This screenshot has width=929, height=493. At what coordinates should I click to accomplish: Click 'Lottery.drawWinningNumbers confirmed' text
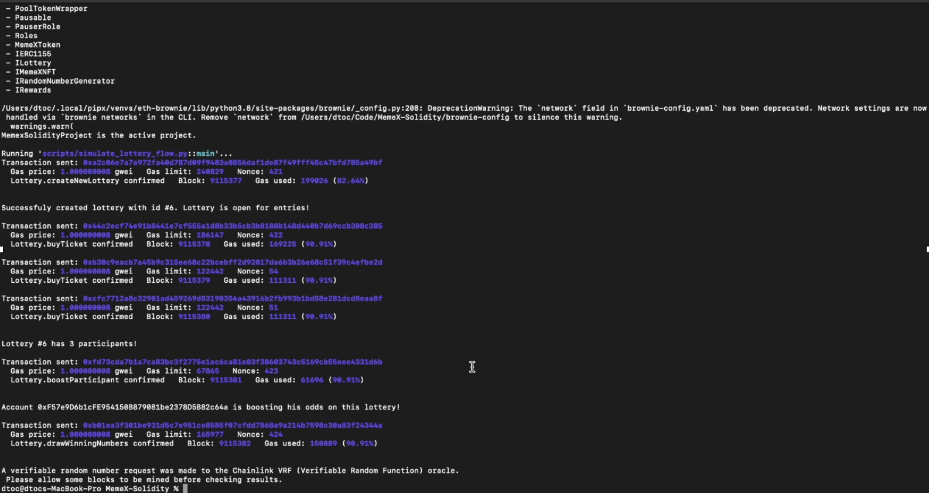[x=92, y=444]
